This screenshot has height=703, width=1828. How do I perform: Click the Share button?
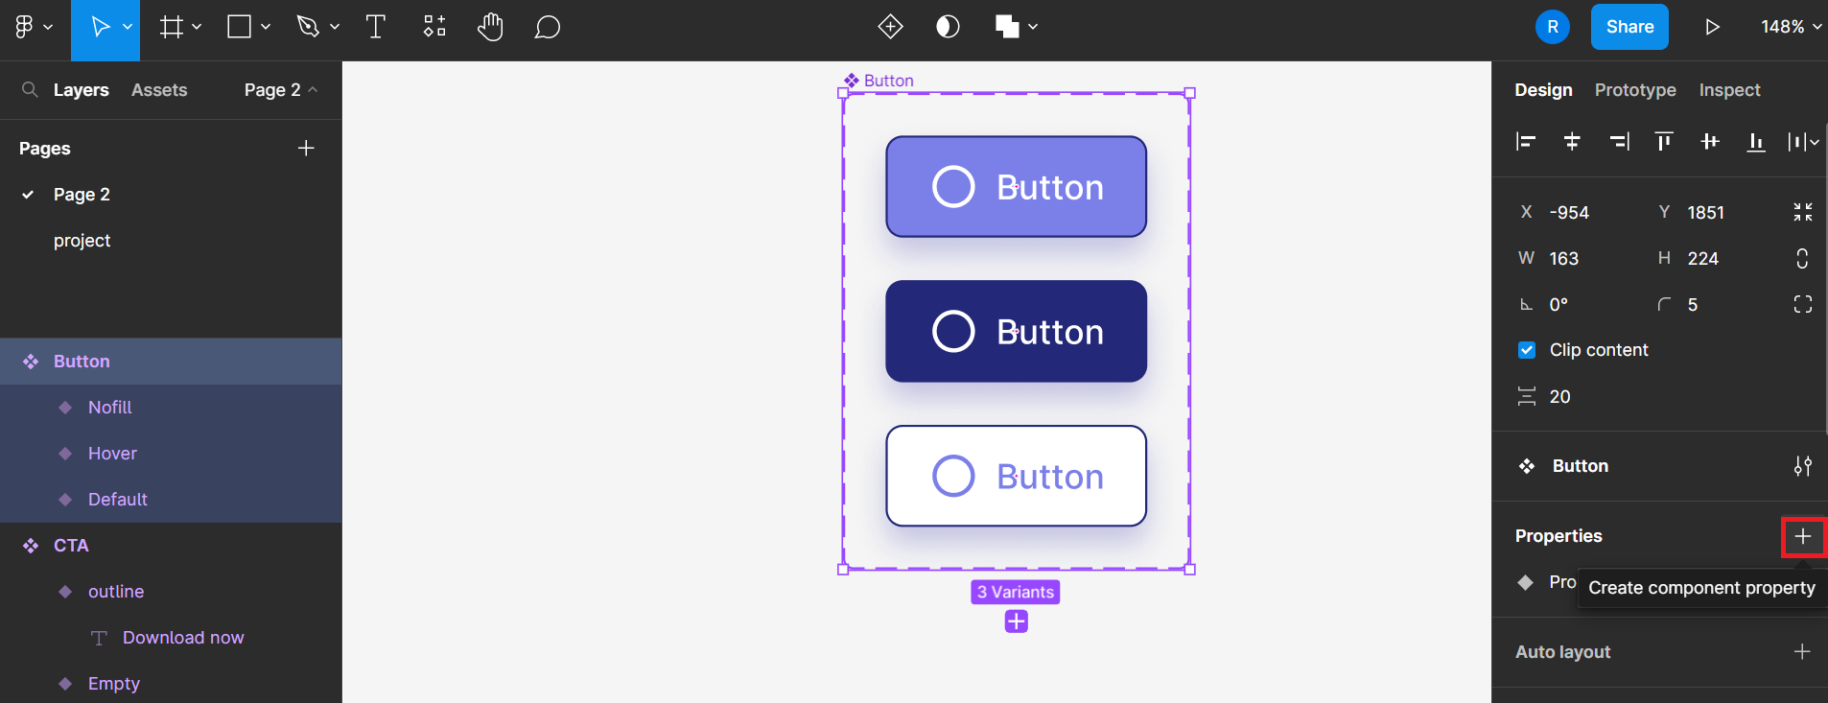tap(1629, 27)
